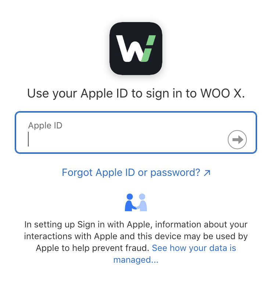Click 'WOO X.' in the heading
Viewport: 274px width, 301px height.
(x=223, y=93)
